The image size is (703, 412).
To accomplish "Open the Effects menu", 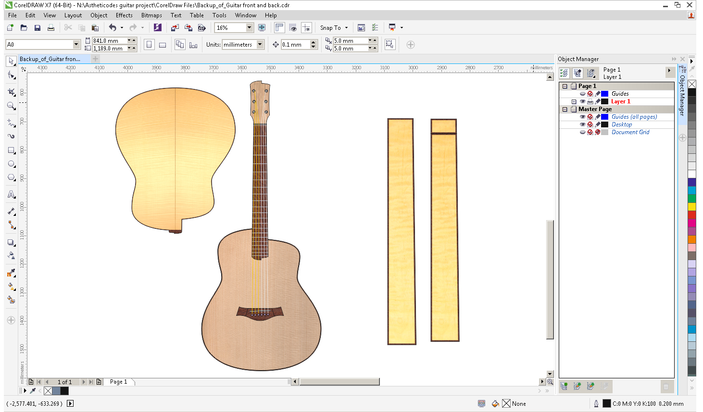I will point(124,15).
